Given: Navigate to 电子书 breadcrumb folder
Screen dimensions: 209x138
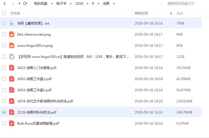Looking at the screenshot, I should coord(61,4).
